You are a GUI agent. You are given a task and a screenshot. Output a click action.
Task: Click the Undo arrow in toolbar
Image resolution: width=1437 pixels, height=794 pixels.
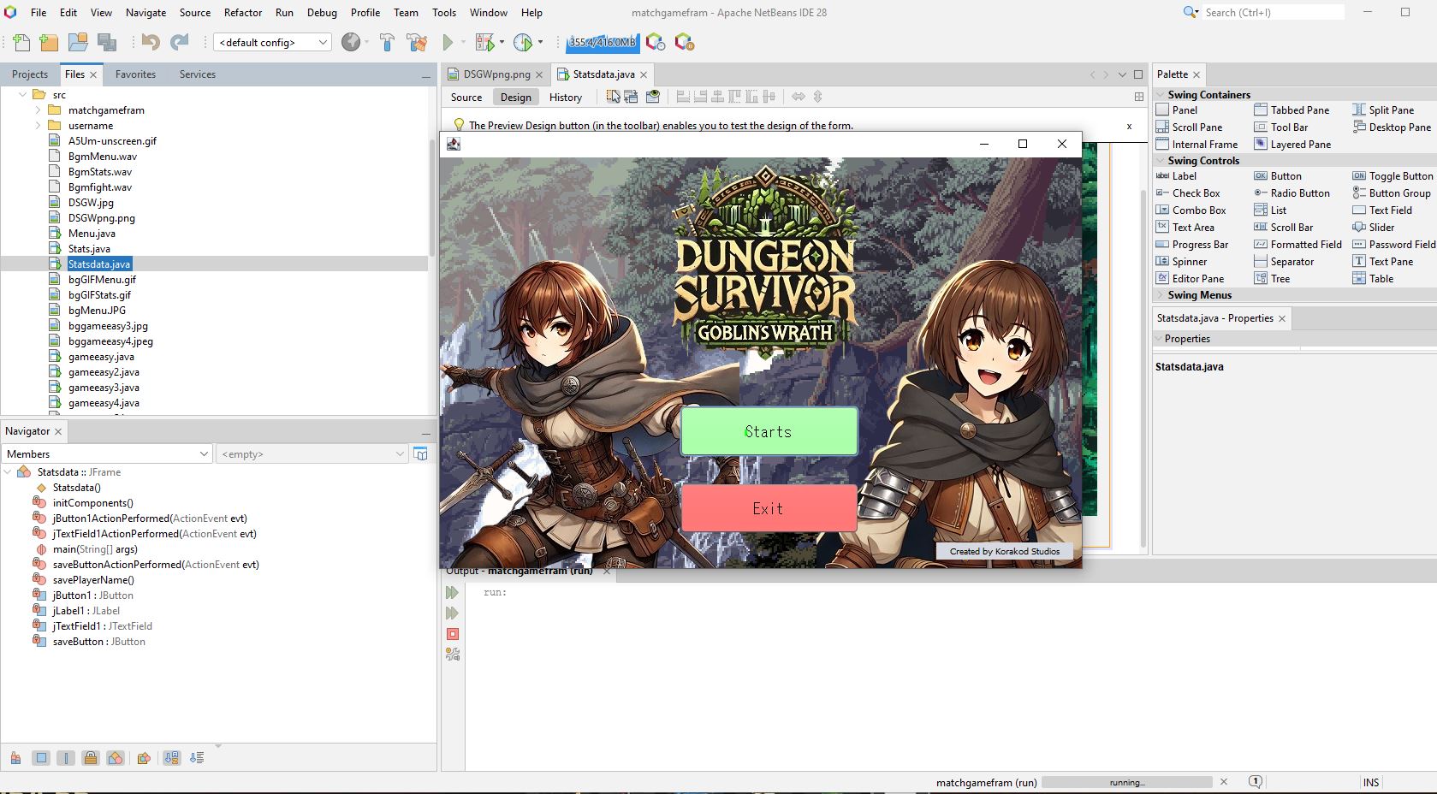click(151, 43)
